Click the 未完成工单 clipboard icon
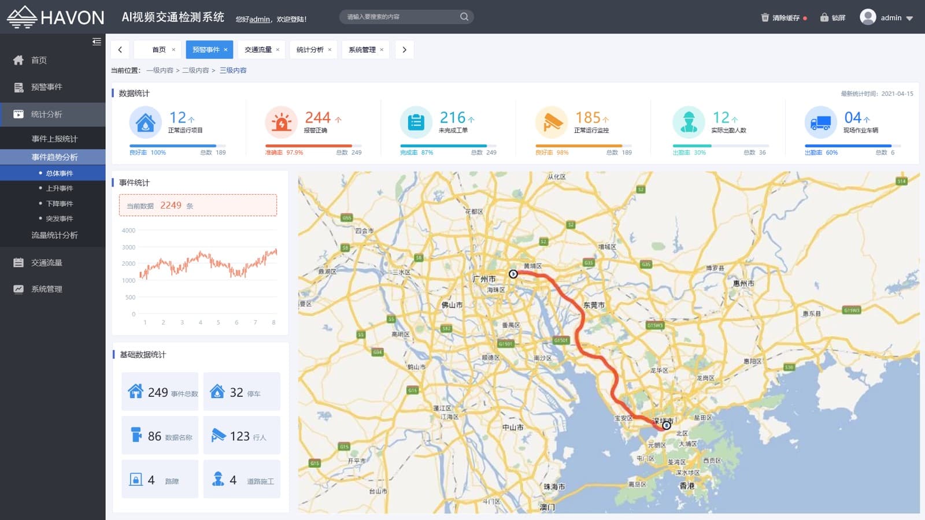This screenshot has width=925, height=520. click(x=416, y=122)
